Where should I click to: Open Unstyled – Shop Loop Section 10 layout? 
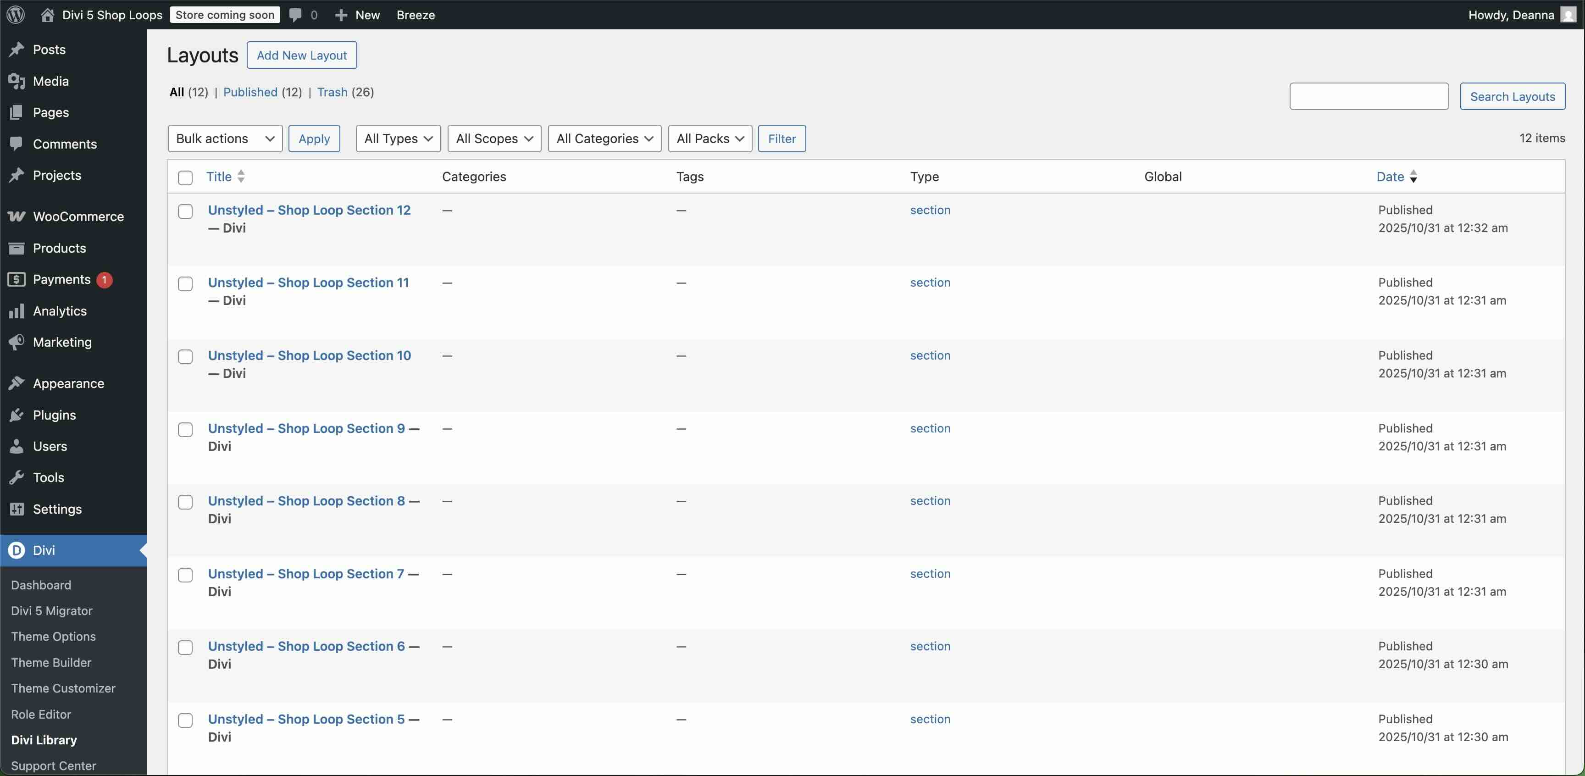pyautogui.click(x=310, y=355)
